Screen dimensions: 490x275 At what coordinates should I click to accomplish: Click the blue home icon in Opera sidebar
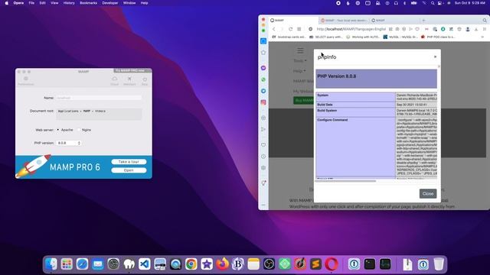(x=263, y=41)
